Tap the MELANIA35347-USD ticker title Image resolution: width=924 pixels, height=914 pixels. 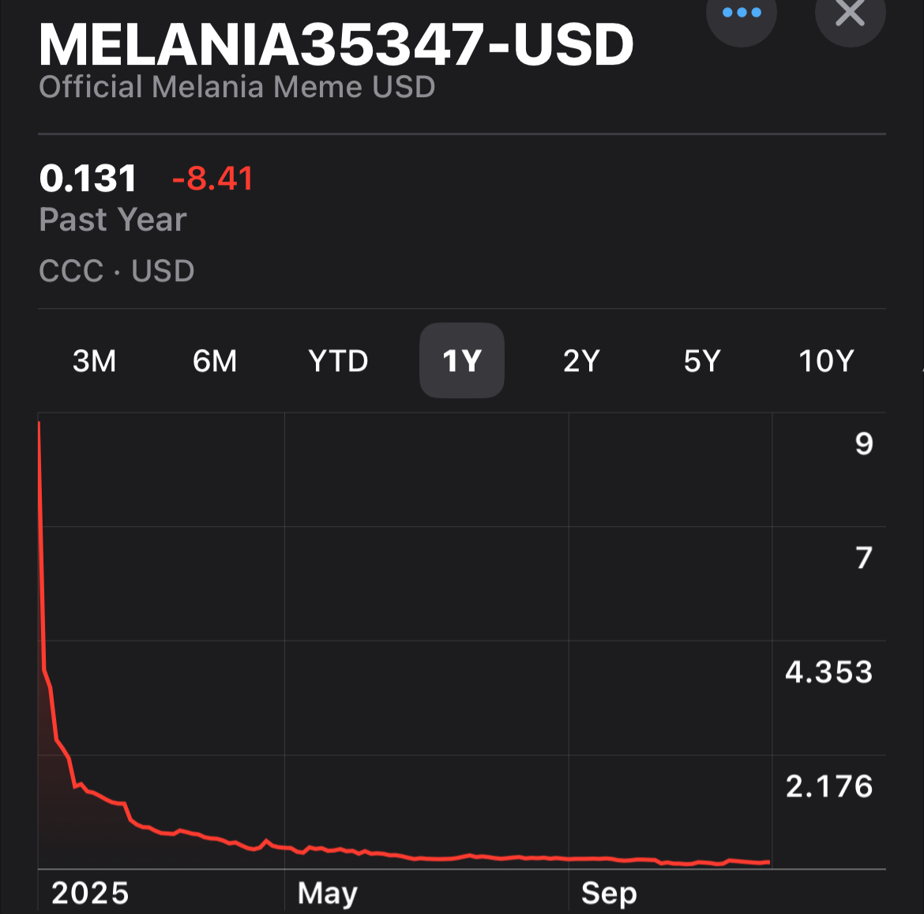pos(336,45)
